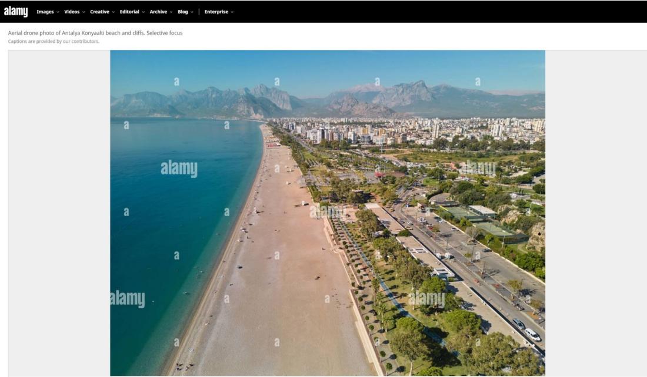Open the Images menu
The width and height of the screenshot is (647, 377).
point(45,12)
